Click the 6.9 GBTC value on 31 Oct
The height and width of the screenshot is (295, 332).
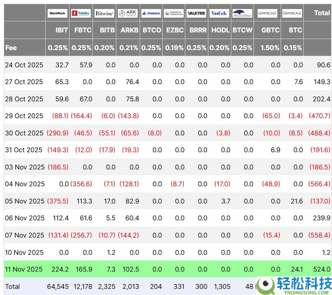tap(275, 150)
